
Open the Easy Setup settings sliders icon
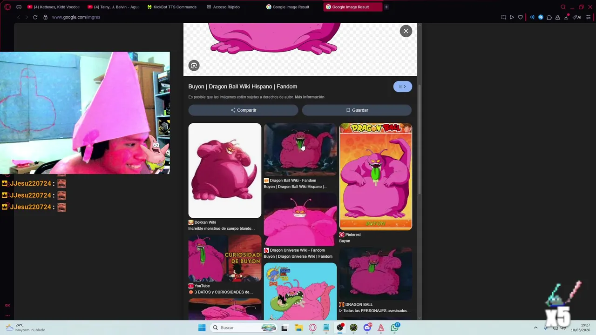pyautogui.click(x=589, y=17)
